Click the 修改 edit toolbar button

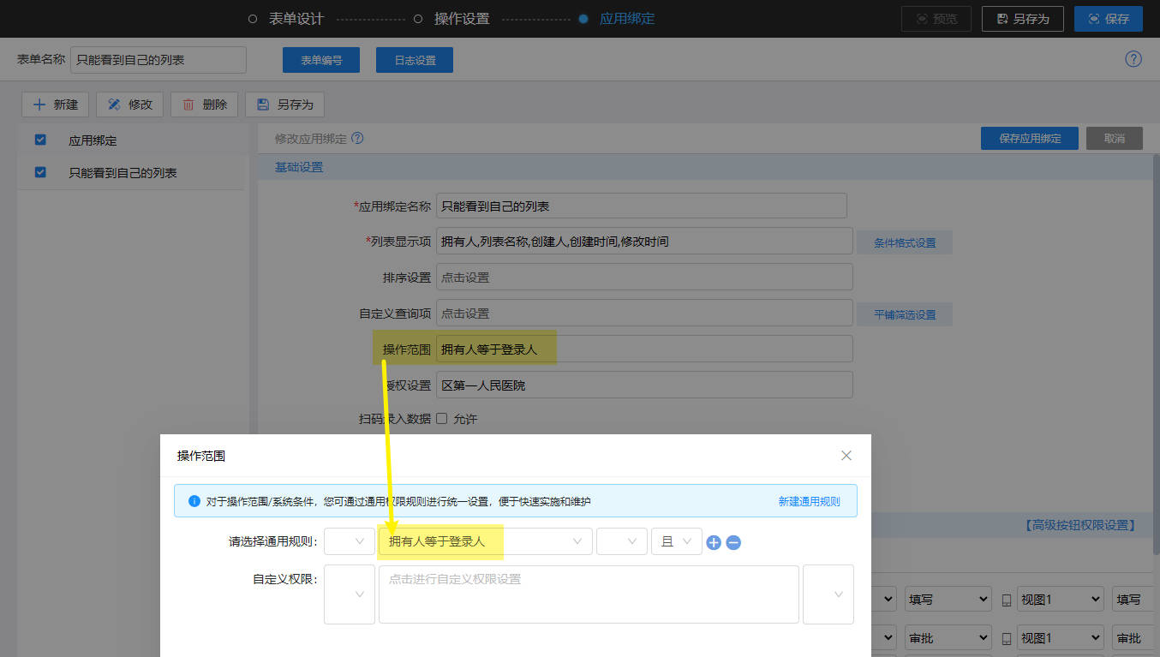(130, 105)
